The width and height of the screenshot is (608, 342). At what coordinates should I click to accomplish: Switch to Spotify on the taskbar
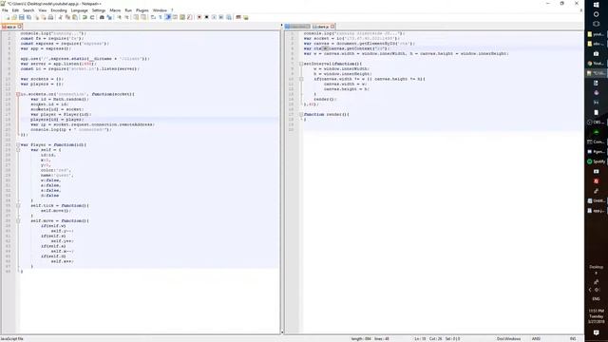597,161
